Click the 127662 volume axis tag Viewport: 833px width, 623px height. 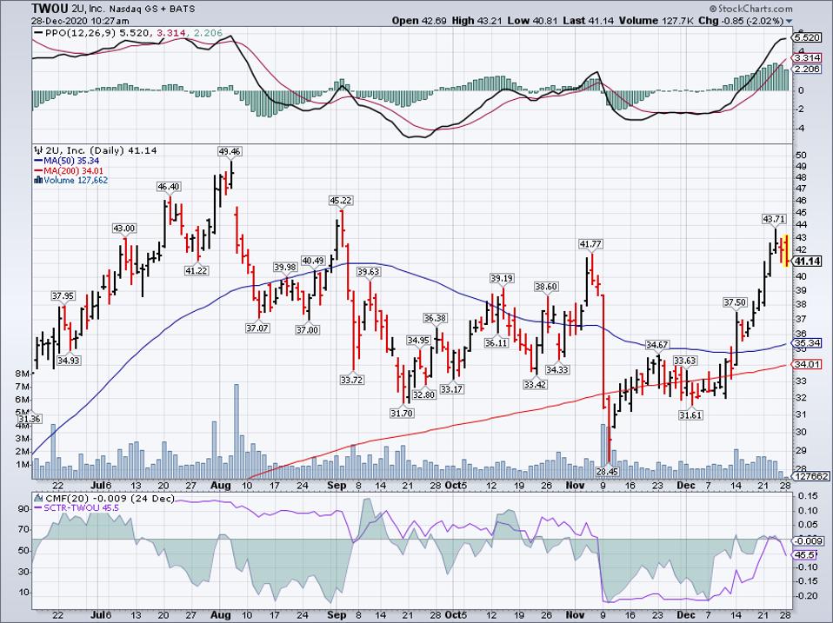tap(810, 476)
